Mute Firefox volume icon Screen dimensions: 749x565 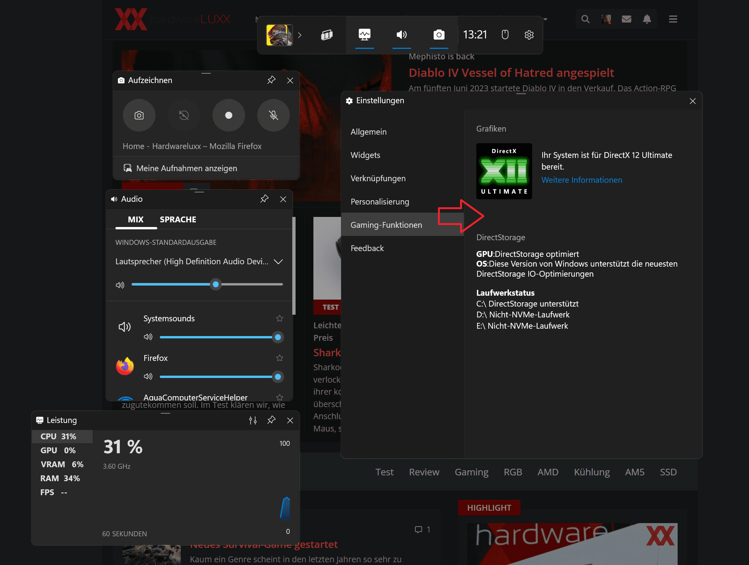click(x=148, y=376)
